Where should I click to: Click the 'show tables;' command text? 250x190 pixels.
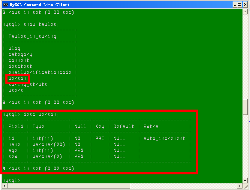pos(41,25)
